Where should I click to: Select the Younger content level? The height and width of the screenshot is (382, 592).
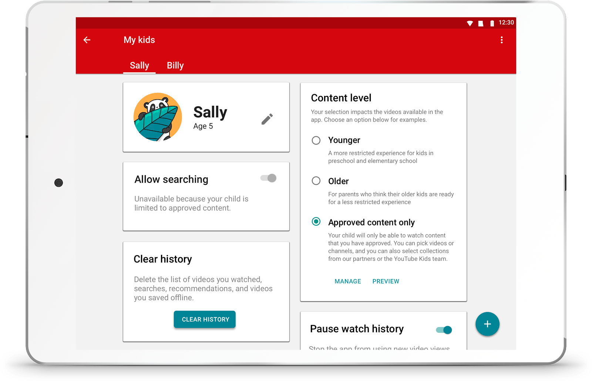[x=316, y=140]
